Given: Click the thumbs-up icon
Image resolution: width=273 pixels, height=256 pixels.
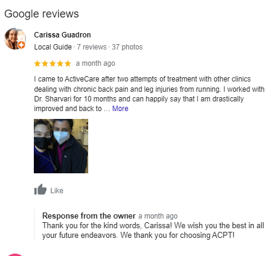Looking at the screenshot, I should pyautogui.click(x=40, y=189).
